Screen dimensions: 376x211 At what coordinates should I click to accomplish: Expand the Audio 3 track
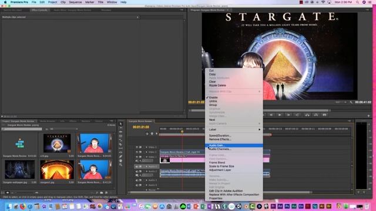tap(146, 180)
